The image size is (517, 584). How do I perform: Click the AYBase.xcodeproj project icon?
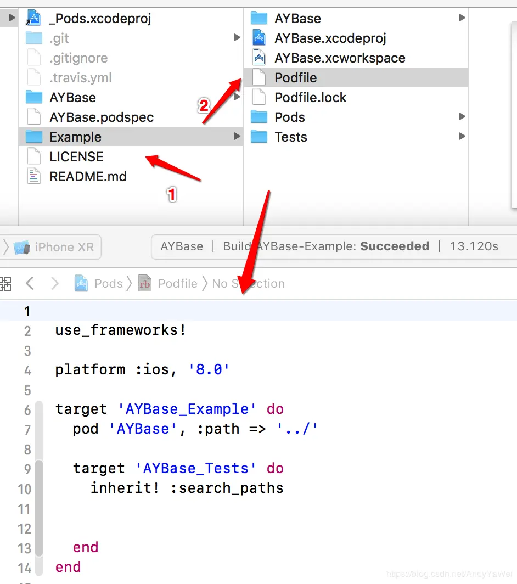[259, 38]
